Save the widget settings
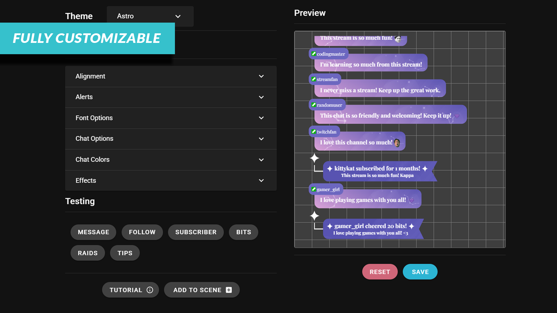The image size is (557, 313). click(420, 272)
